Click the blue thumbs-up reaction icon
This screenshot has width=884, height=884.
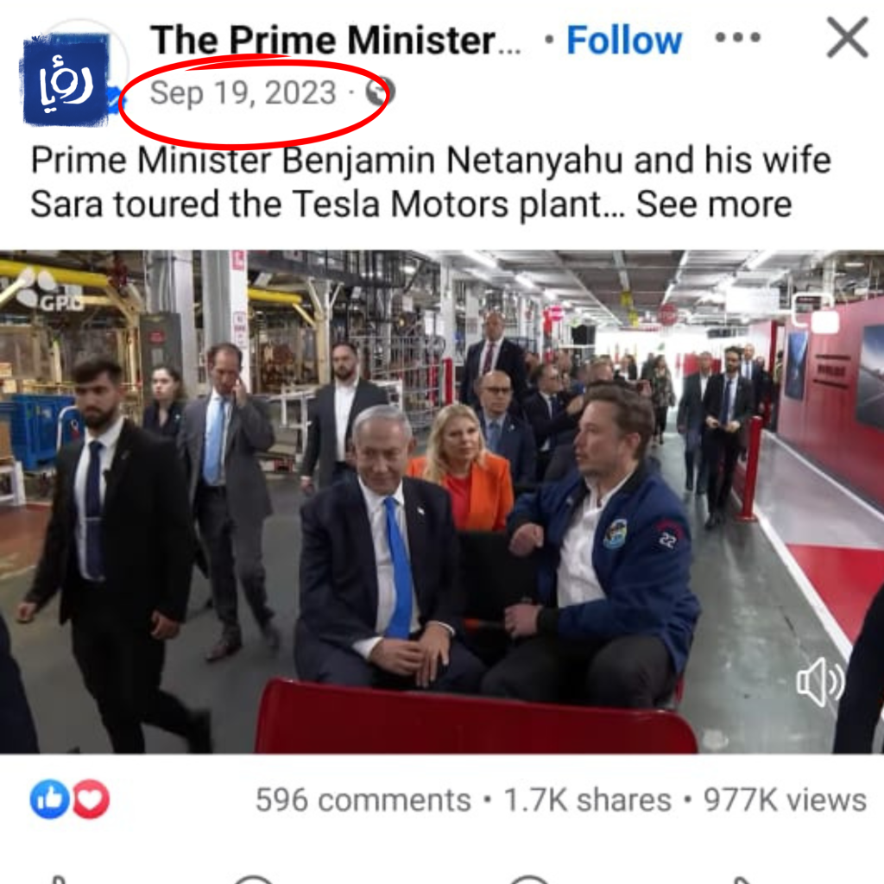[49, 799]
